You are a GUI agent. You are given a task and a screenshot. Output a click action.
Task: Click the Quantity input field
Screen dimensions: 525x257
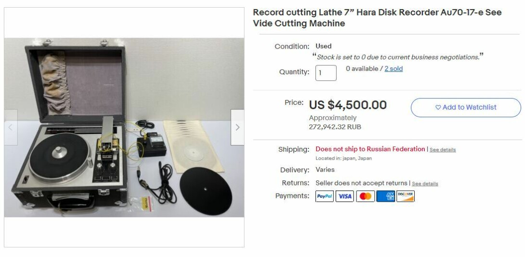(326, 73)
